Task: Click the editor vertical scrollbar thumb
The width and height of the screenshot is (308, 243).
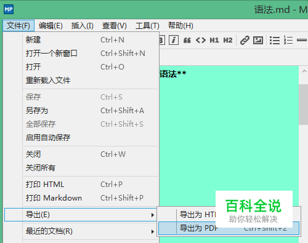Action: pos(304,105)
